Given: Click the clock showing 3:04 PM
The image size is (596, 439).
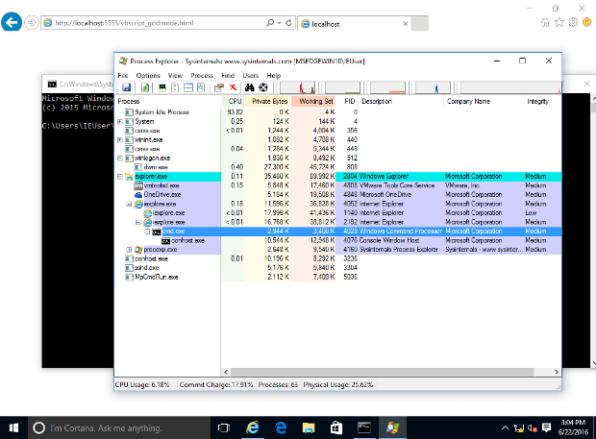Looking at the screenshot, I should 573,423.
